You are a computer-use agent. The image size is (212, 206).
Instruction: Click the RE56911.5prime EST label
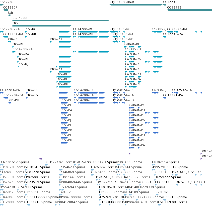tap(30, 187)
